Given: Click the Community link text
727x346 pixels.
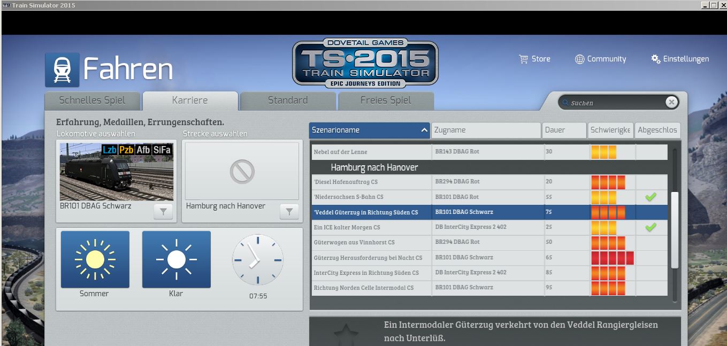Looking at the screenshot, I should [x=607, y=59].
